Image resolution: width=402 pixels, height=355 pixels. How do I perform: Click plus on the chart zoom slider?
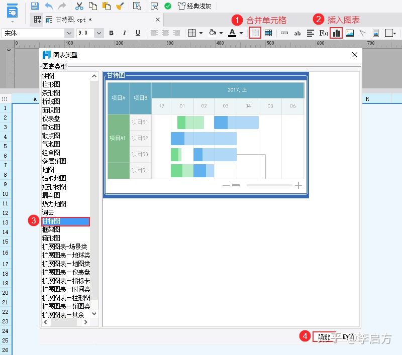pos(298,185)
